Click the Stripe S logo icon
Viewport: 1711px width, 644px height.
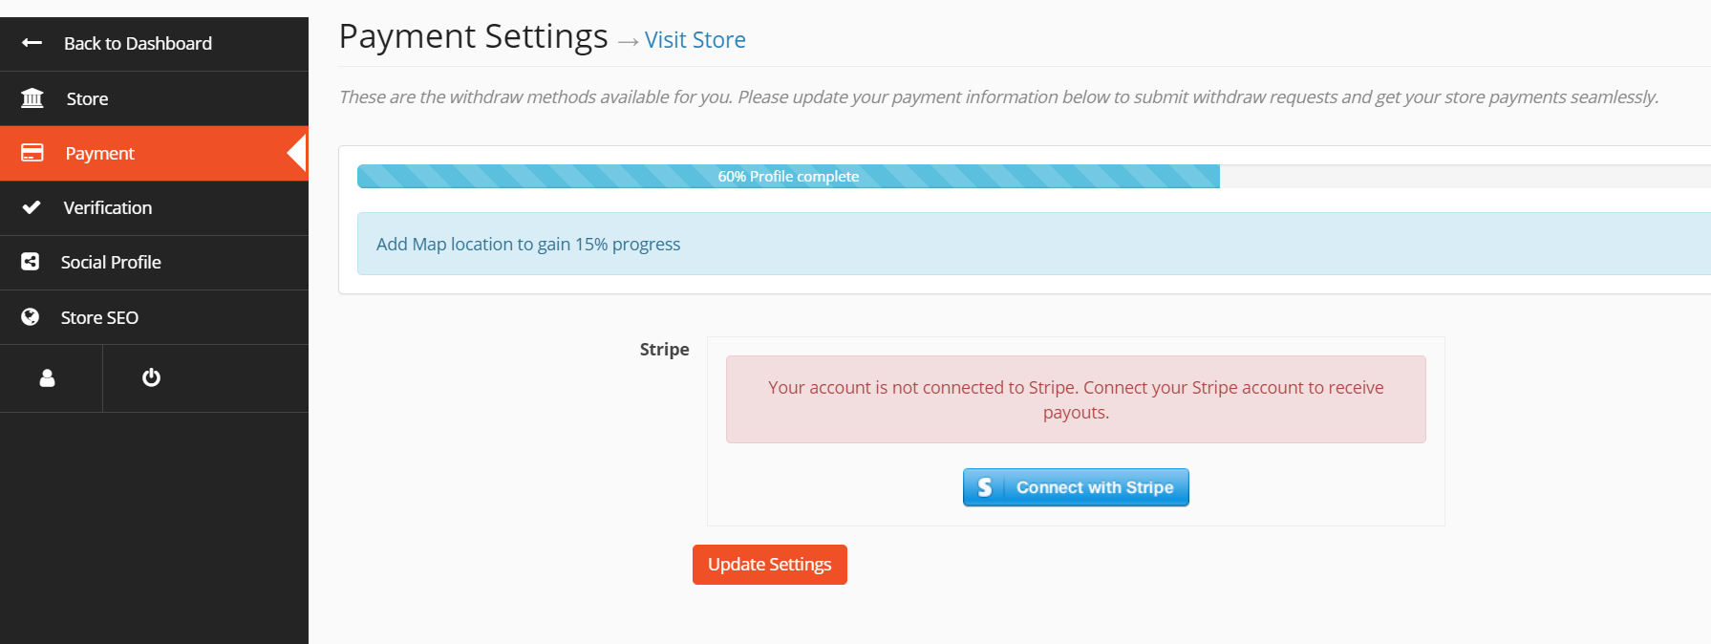985,487
